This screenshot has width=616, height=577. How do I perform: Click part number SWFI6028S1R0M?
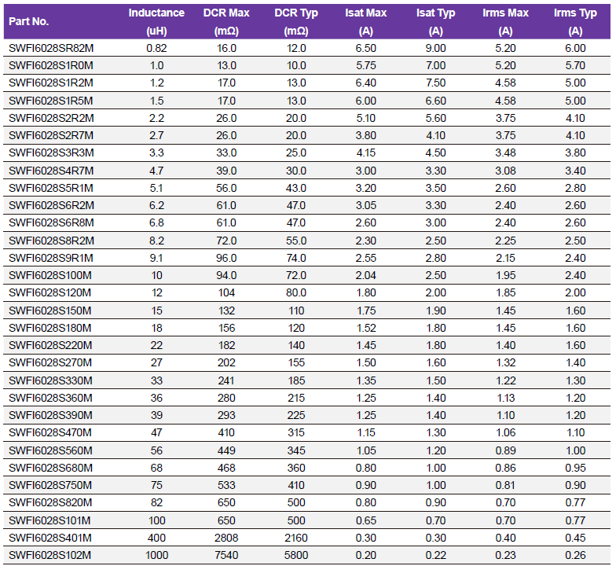pos(51,66)
